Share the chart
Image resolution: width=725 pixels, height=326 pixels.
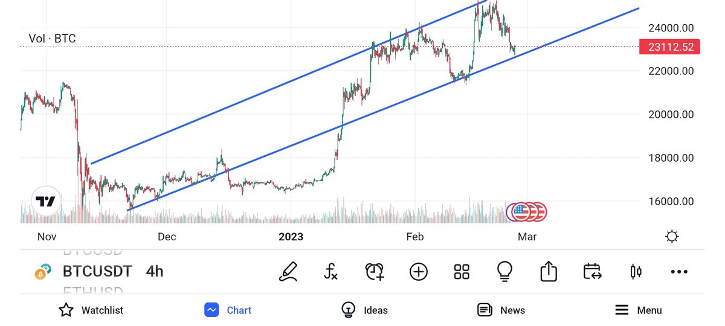[548, 272]
